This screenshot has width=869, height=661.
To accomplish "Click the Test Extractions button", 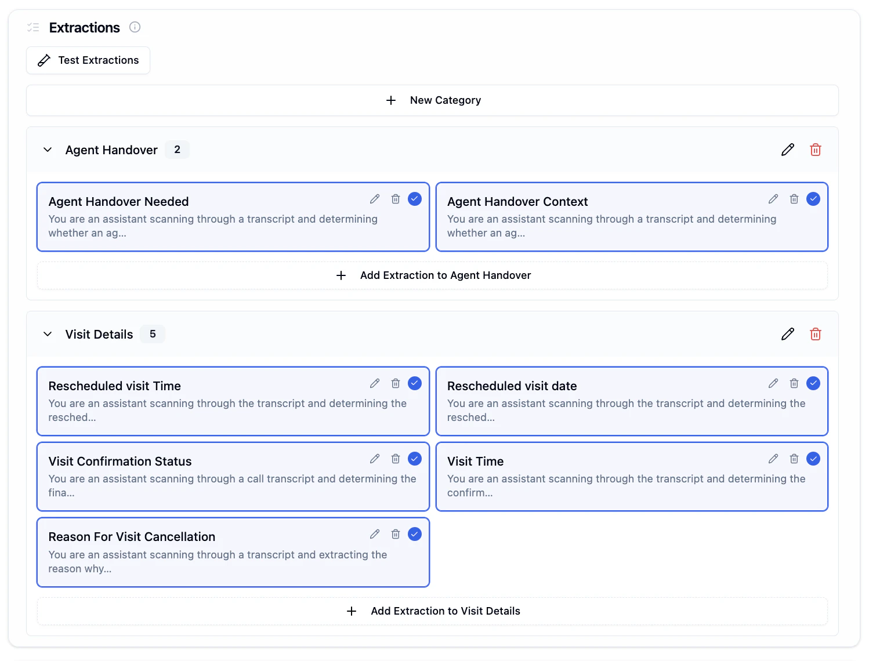I will (88, 60).
